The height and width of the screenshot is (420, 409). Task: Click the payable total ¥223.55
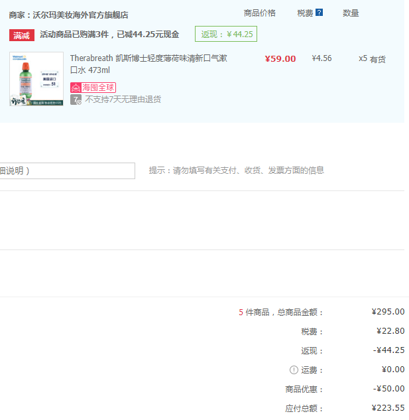388,408
